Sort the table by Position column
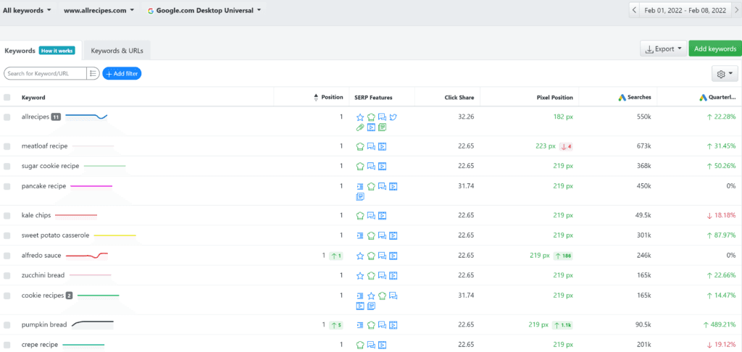Image resolution: width=742 pixels, height=352 pixels. [x=329, y=98]
